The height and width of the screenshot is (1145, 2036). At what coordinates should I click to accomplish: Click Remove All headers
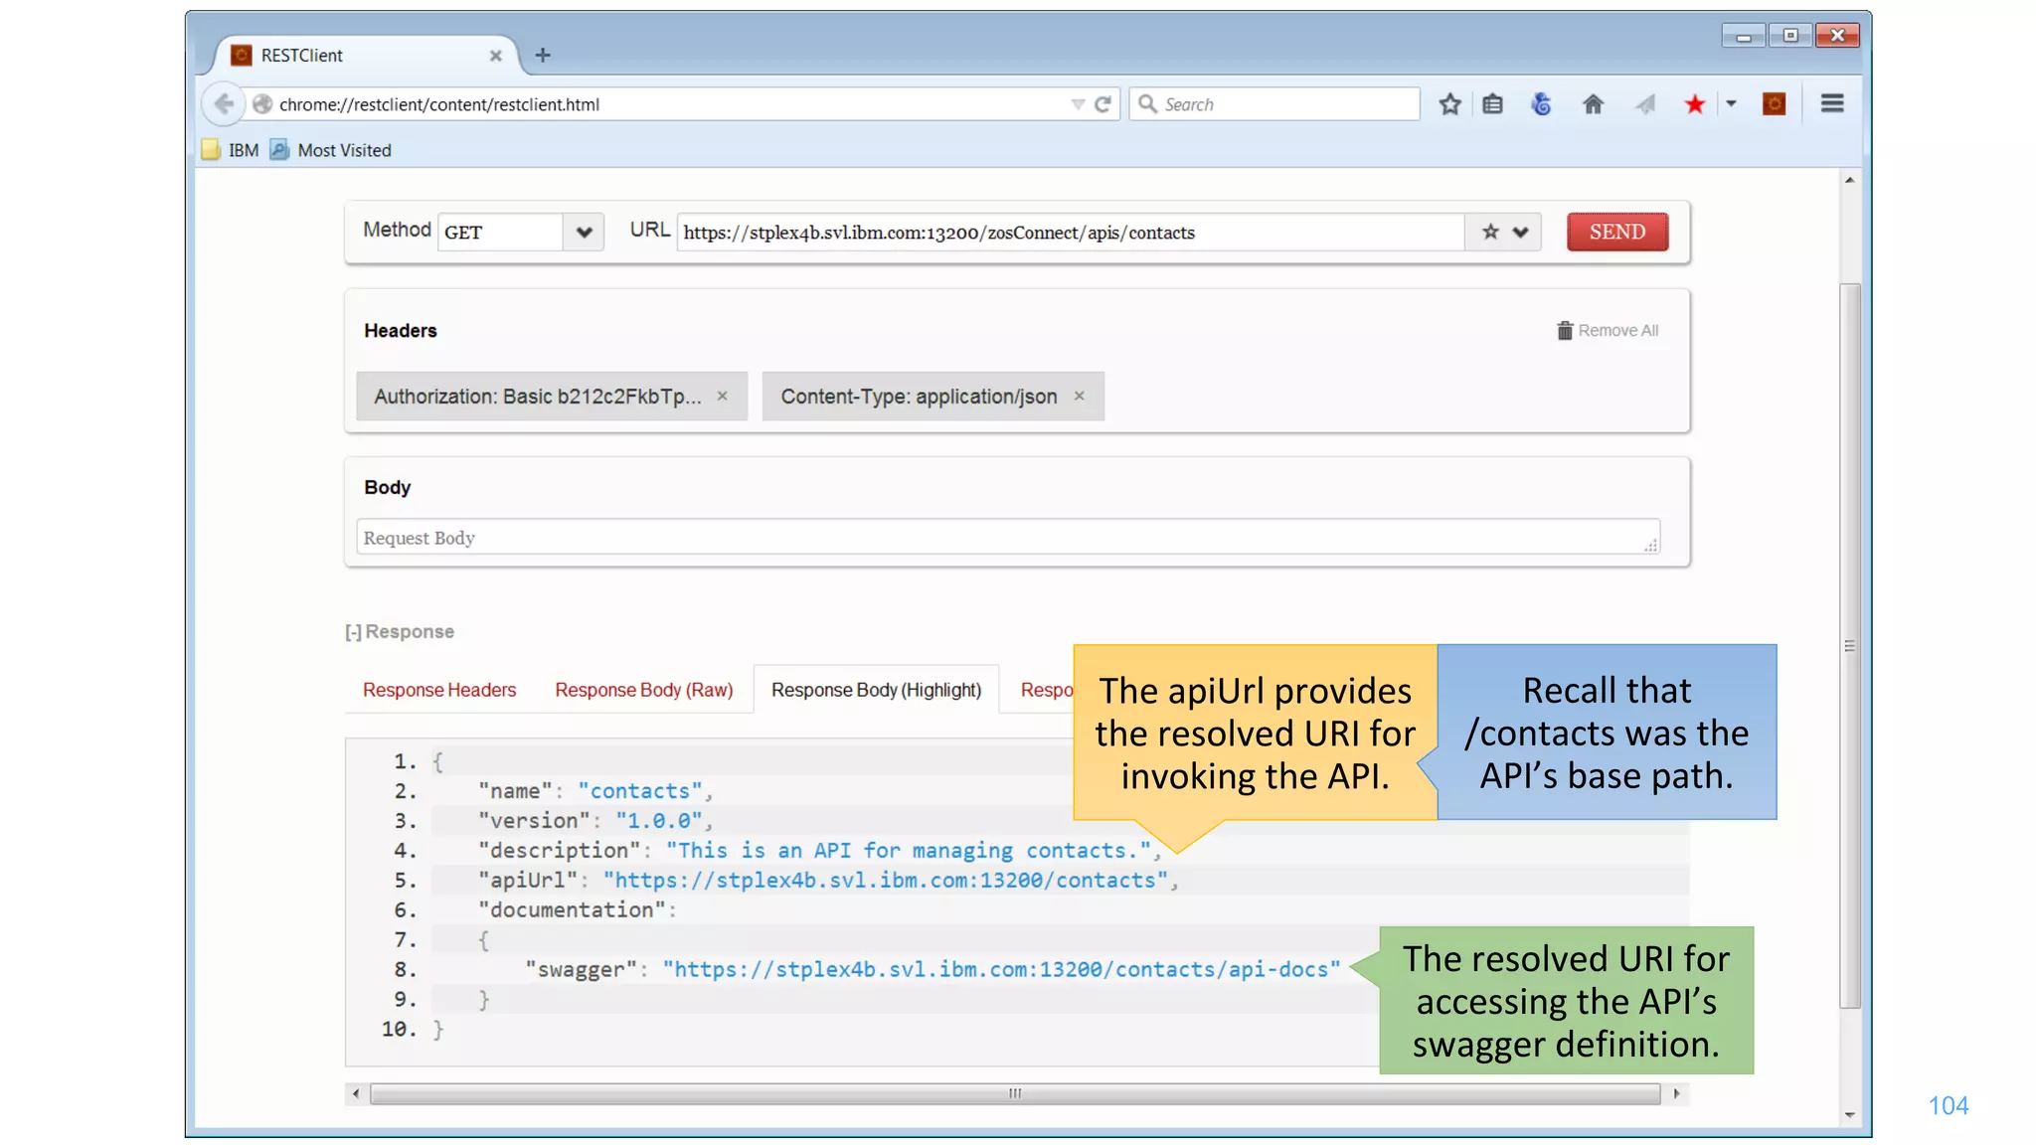(x=1608, y=330)
